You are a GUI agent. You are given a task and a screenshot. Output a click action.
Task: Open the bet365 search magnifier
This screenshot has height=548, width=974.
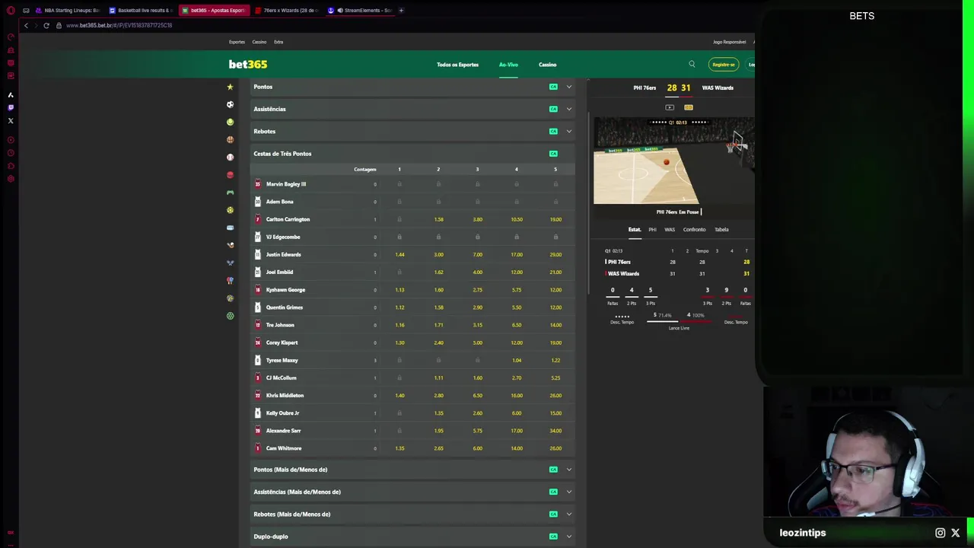[x=692, y=65]
